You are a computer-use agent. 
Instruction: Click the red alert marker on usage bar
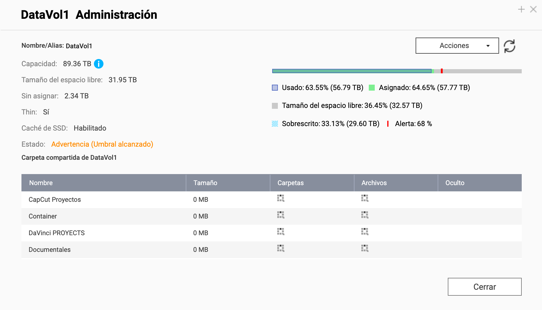point(442,71)
